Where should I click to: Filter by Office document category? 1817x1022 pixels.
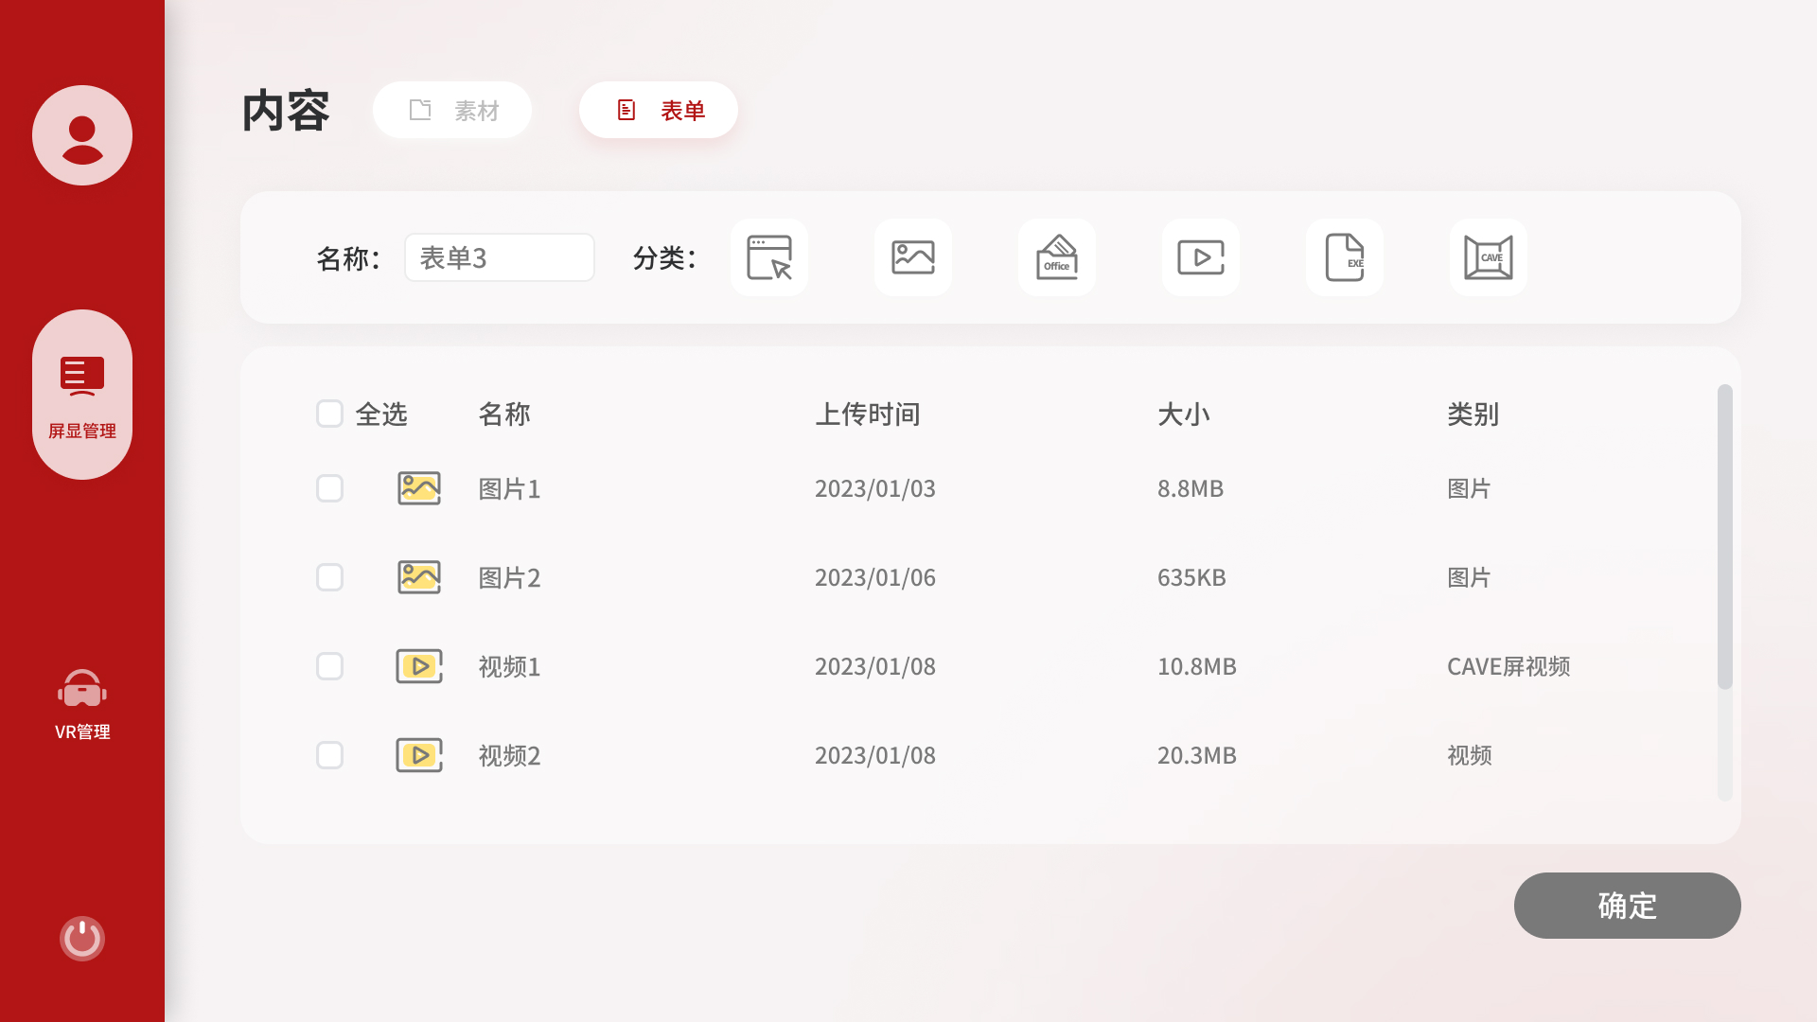tap(1056, 256)
